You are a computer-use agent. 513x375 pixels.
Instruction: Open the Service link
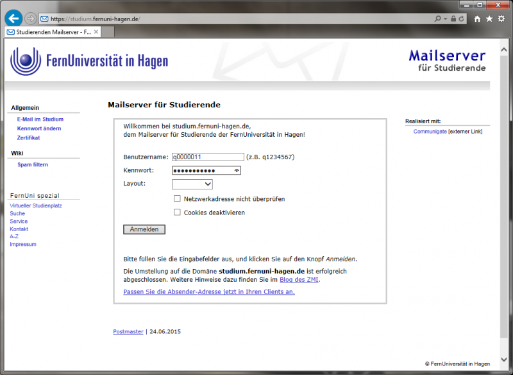[x=19, y=222]
